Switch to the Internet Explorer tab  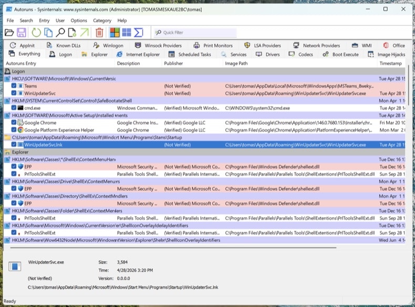tap(138, 54)
